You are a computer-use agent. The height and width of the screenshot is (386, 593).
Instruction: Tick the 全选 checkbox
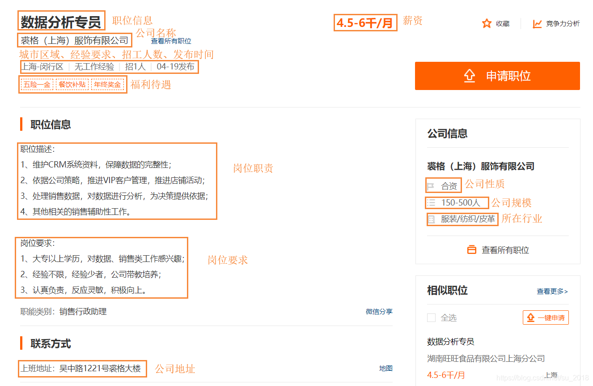[431, 317]
